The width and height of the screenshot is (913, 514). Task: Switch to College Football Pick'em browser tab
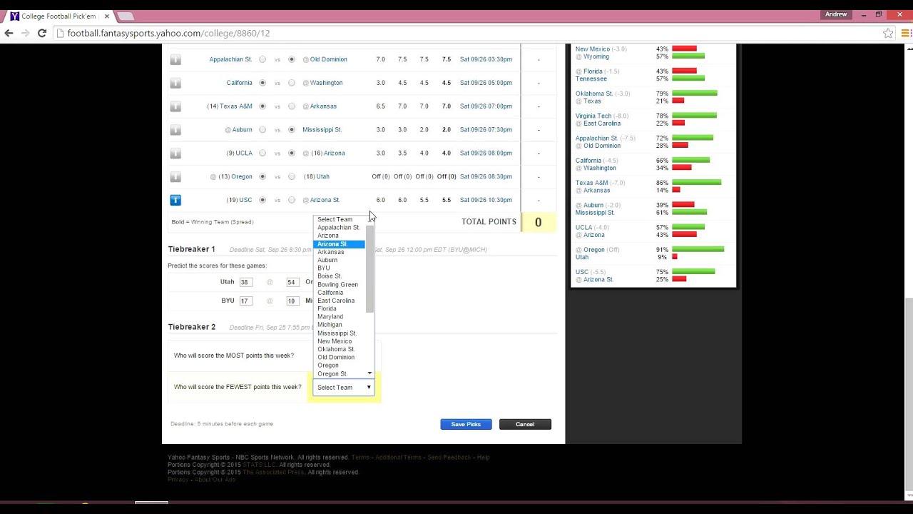click(x=58, y=16)
